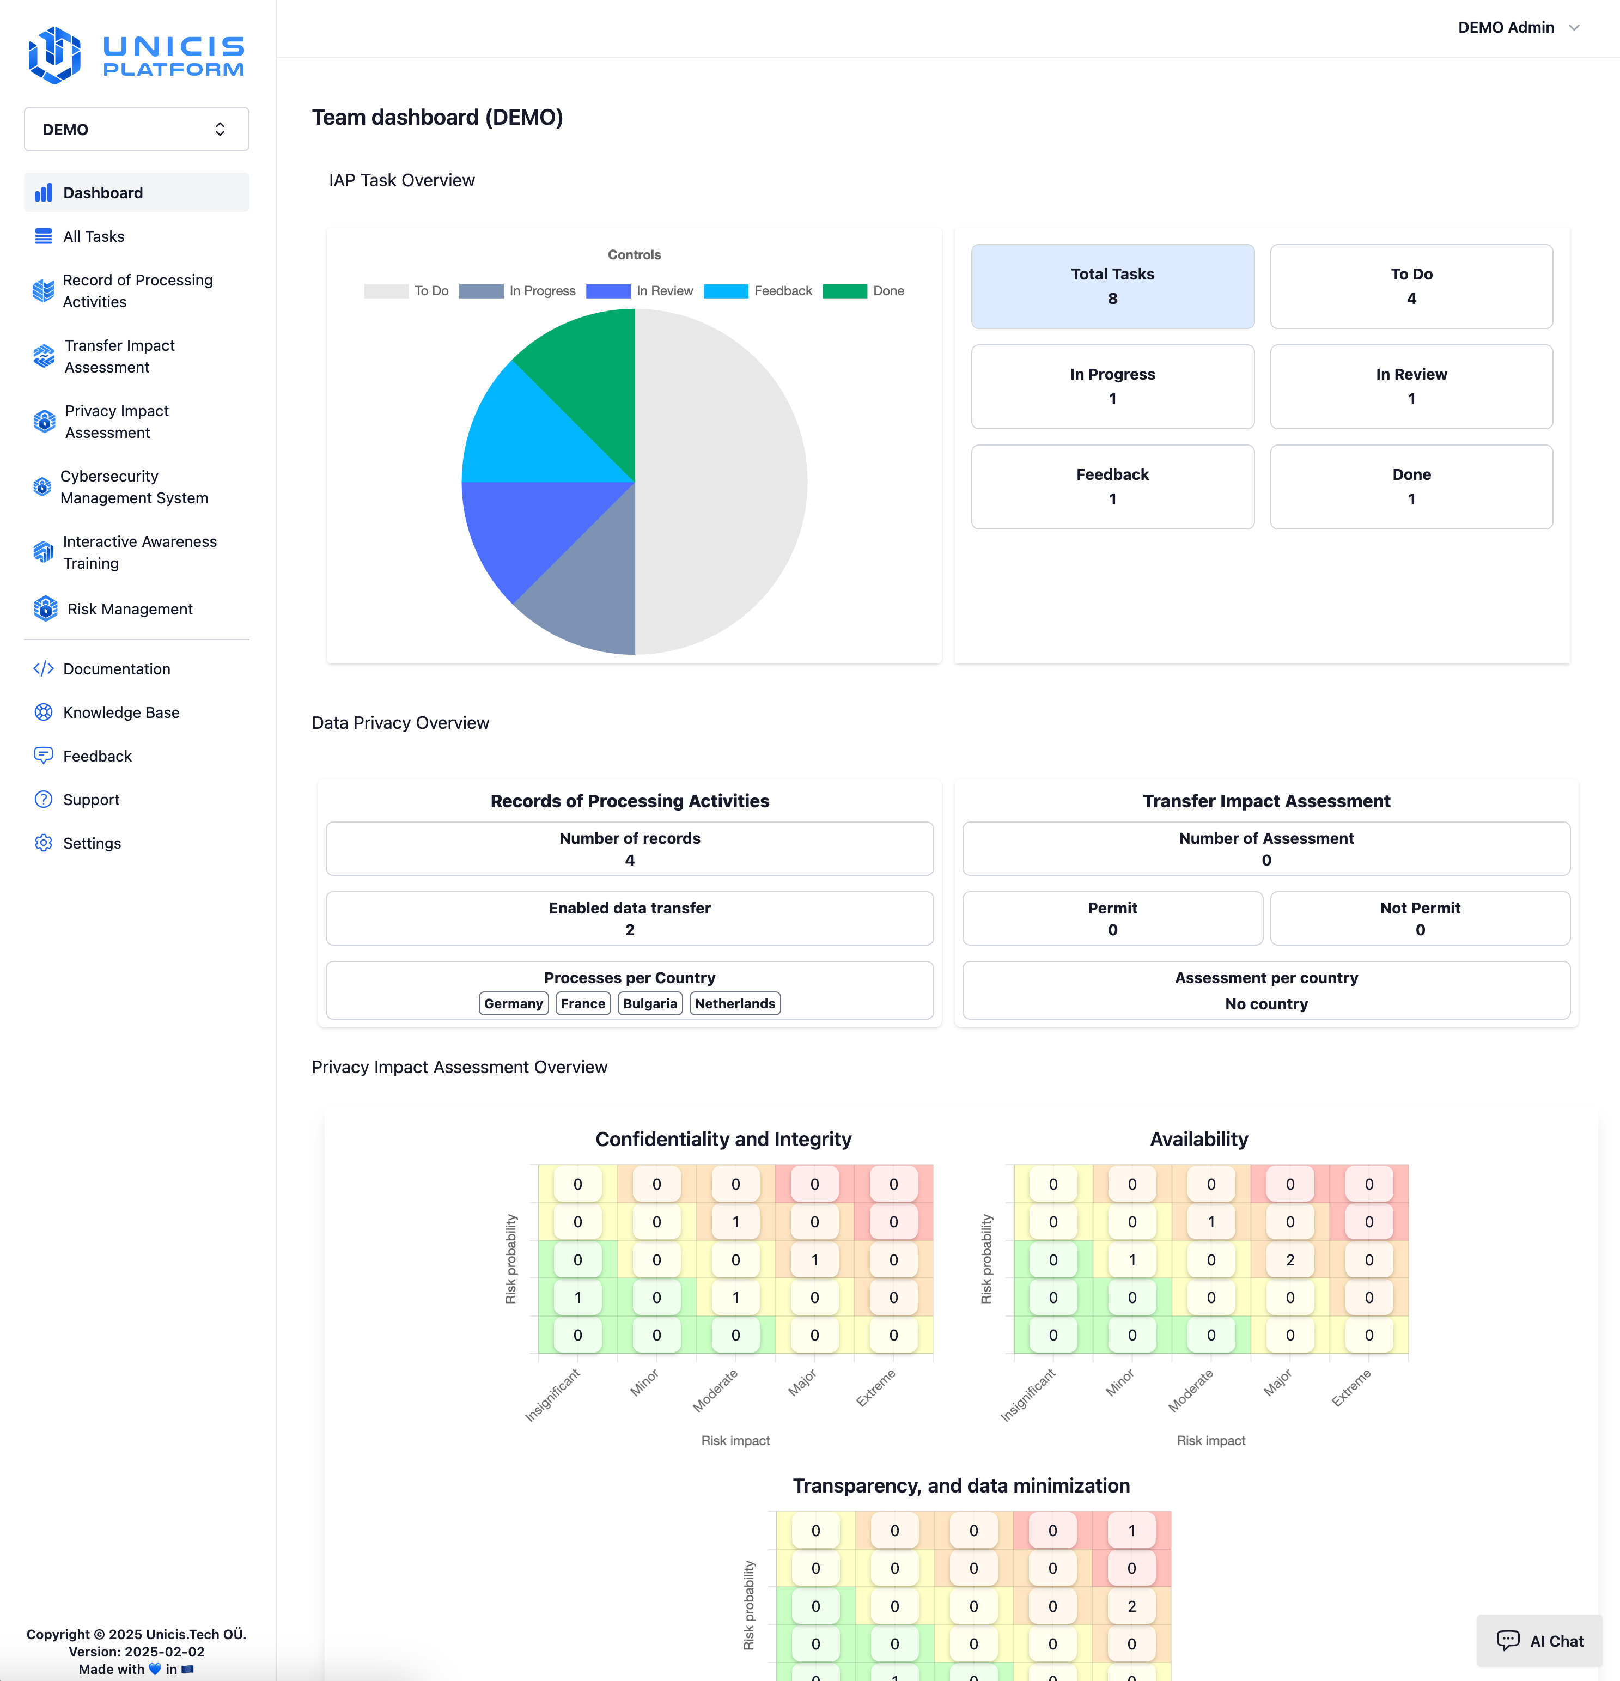Click the All Tasks list icon

click(44, 237)
